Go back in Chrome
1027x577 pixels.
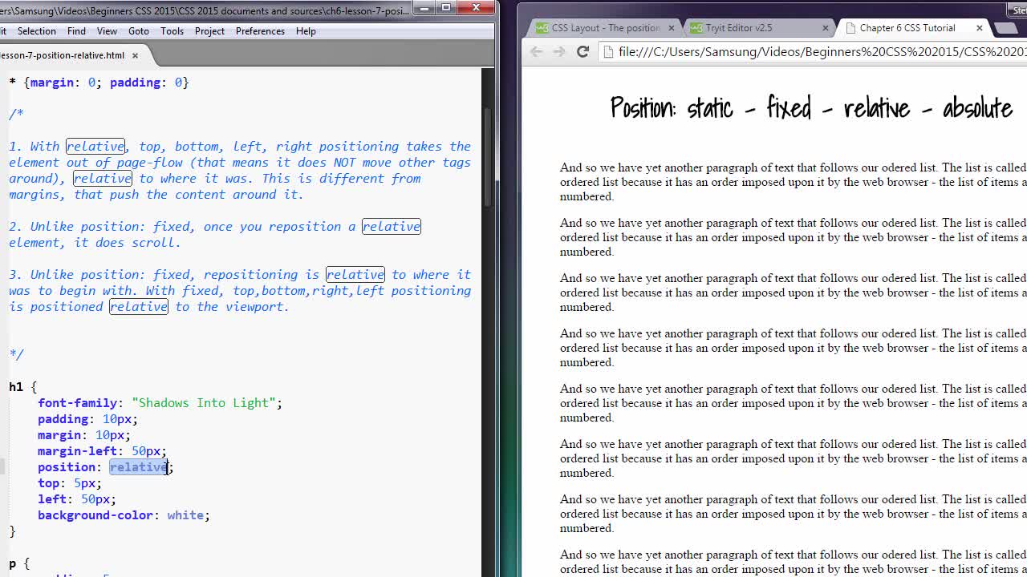click(537, 52)
